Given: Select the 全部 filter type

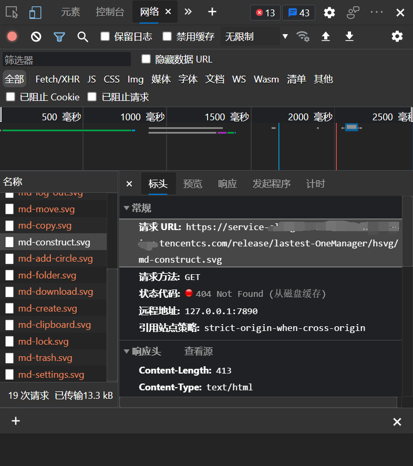Looking at the screenshot, I should [14, 79].
